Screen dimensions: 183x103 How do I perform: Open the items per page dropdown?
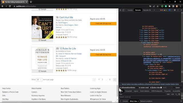39,80
